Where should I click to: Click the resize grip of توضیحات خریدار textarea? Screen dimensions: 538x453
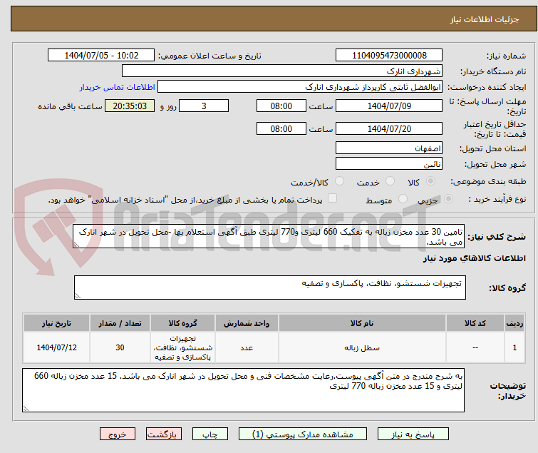(x=26, y=409)
